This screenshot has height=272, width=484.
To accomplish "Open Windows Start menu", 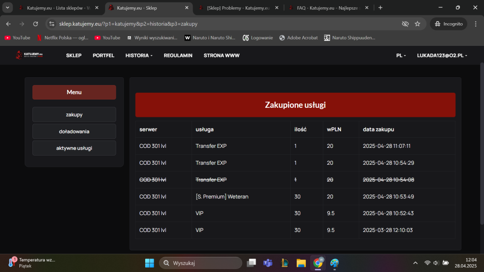I will [x=150, y=263].
